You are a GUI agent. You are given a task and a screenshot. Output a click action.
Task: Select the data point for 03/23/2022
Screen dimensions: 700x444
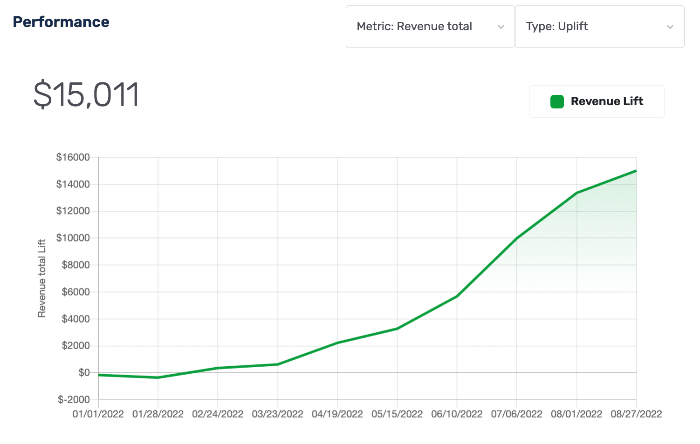[278, 364]
